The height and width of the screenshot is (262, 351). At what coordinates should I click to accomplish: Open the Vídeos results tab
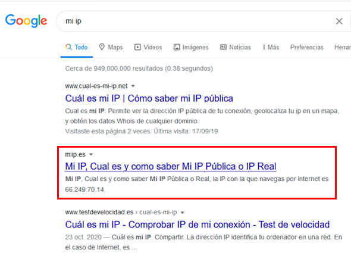coord(148,47)
